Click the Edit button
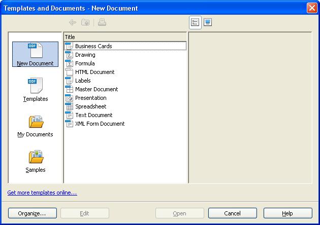The image size is (320, 225). 85,213
